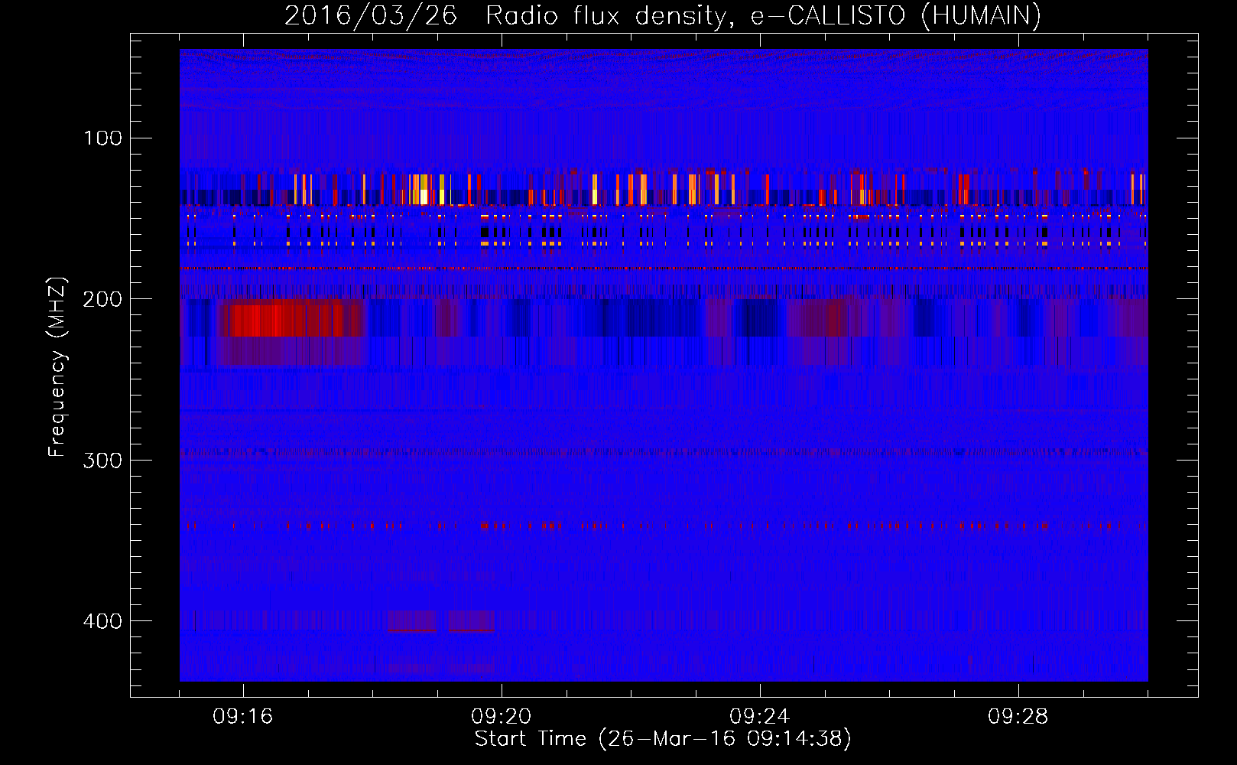Select the 'Frequency (MHZ)' y-axis label
The height and width of the screenshot is (765, 1237).
click(x=57, y=367)
